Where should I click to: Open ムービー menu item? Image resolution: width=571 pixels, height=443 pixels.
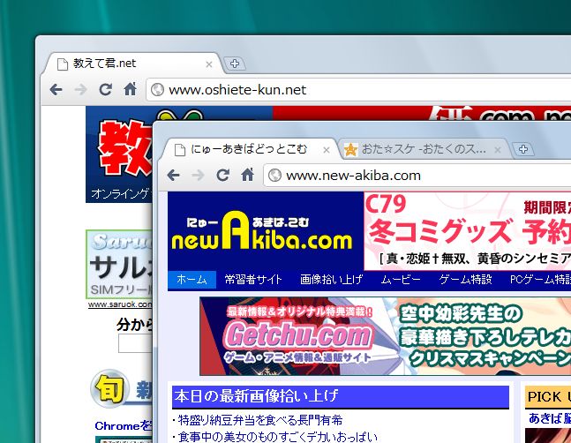(x=401, y=280)
